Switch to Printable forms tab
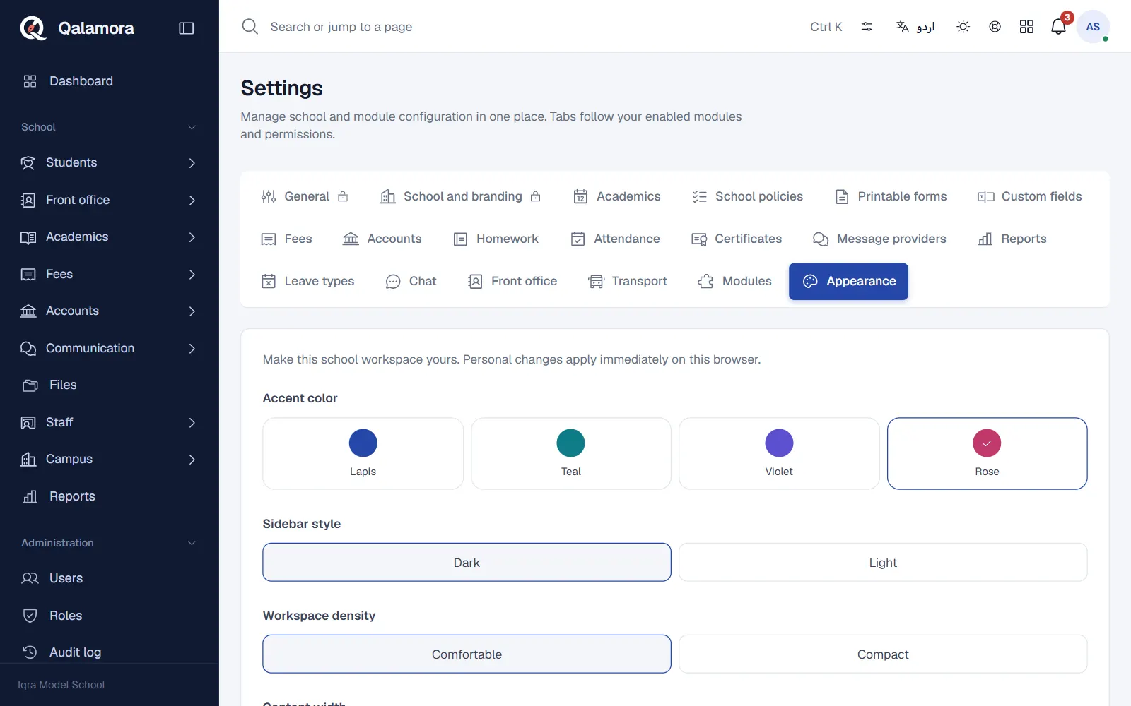The image size is (1131, 706). coord(891,196)
